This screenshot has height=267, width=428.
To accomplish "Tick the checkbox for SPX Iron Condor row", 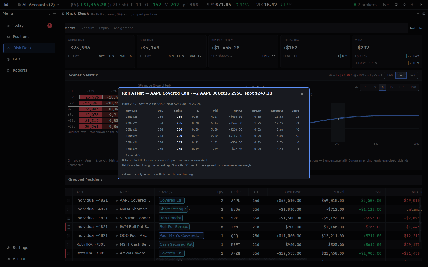I will click(69, 218).
